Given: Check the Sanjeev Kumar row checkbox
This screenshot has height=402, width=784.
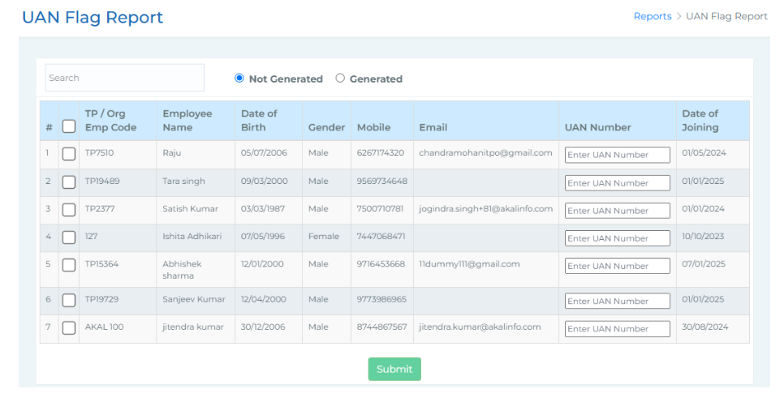Looking at the screenshot, I should [x=69, y=301].
